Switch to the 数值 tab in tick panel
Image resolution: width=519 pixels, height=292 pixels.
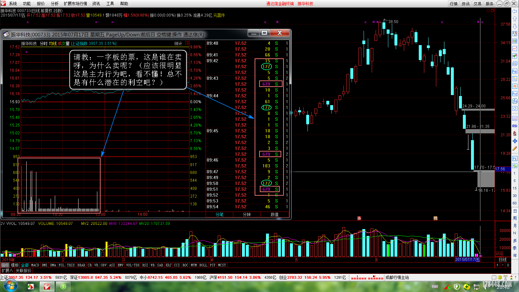click(274, 214)
